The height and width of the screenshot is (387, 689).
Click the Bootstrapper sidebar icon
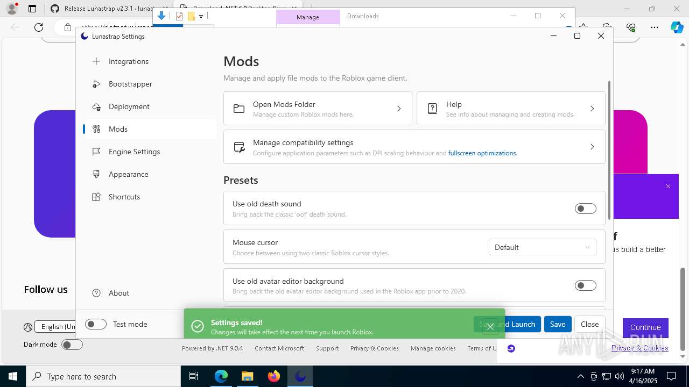coord(96,84)
